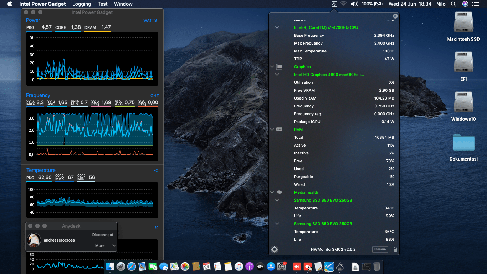
Task: Open the Nilo user menu
Action: click(441, 4)
